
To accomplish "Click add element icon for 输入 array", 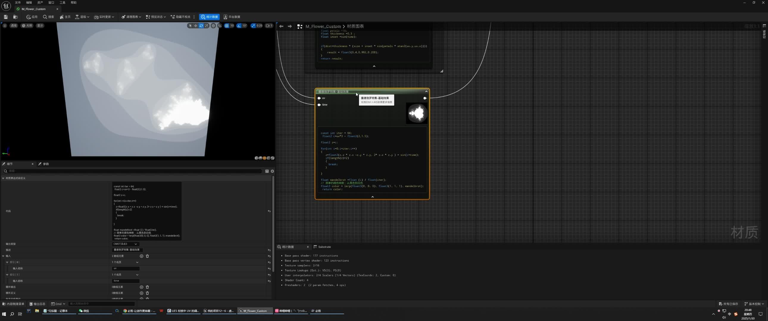I will (142, 256).
